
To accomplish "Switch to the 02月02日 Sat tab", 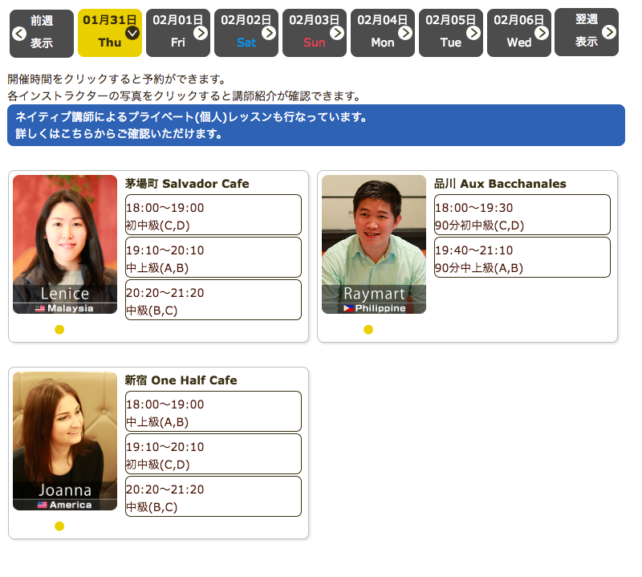I will coord(246,33).
